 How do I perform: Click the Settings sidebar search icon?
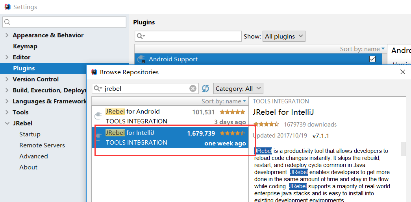[x=8, y=22]
